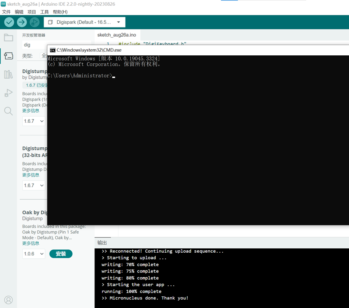The height and width of the screenshot is (308, 349).
Task: Click the 1.6.7 已安装 installed badge
Action: [x=36, y=85]
